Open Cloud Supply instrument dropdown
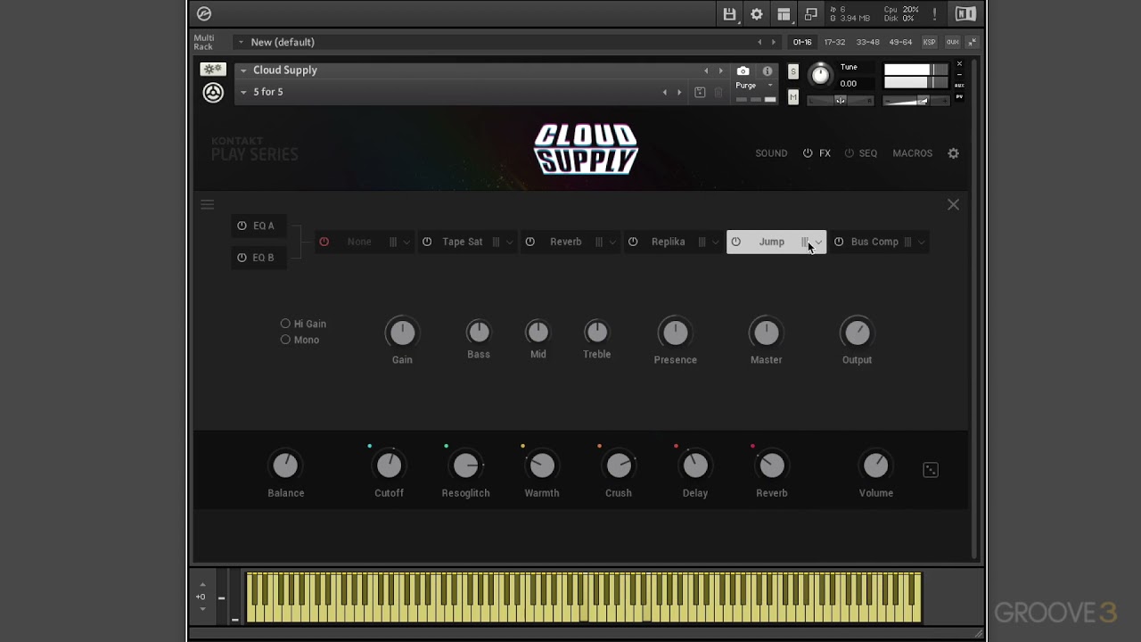The image size is (1141, 642). pyautogui.click(x=243, y=70)
